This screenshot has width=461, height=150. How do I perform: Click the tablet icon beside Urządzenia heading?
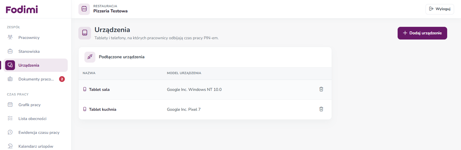click(x=85, y=33)
